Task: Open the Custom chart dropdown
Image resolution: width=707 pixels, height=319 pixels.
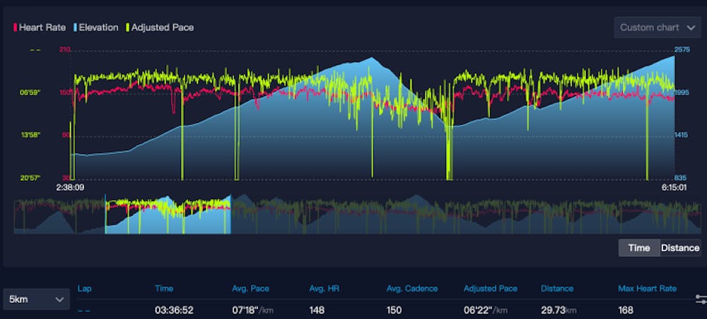Action: coord(658,28)
